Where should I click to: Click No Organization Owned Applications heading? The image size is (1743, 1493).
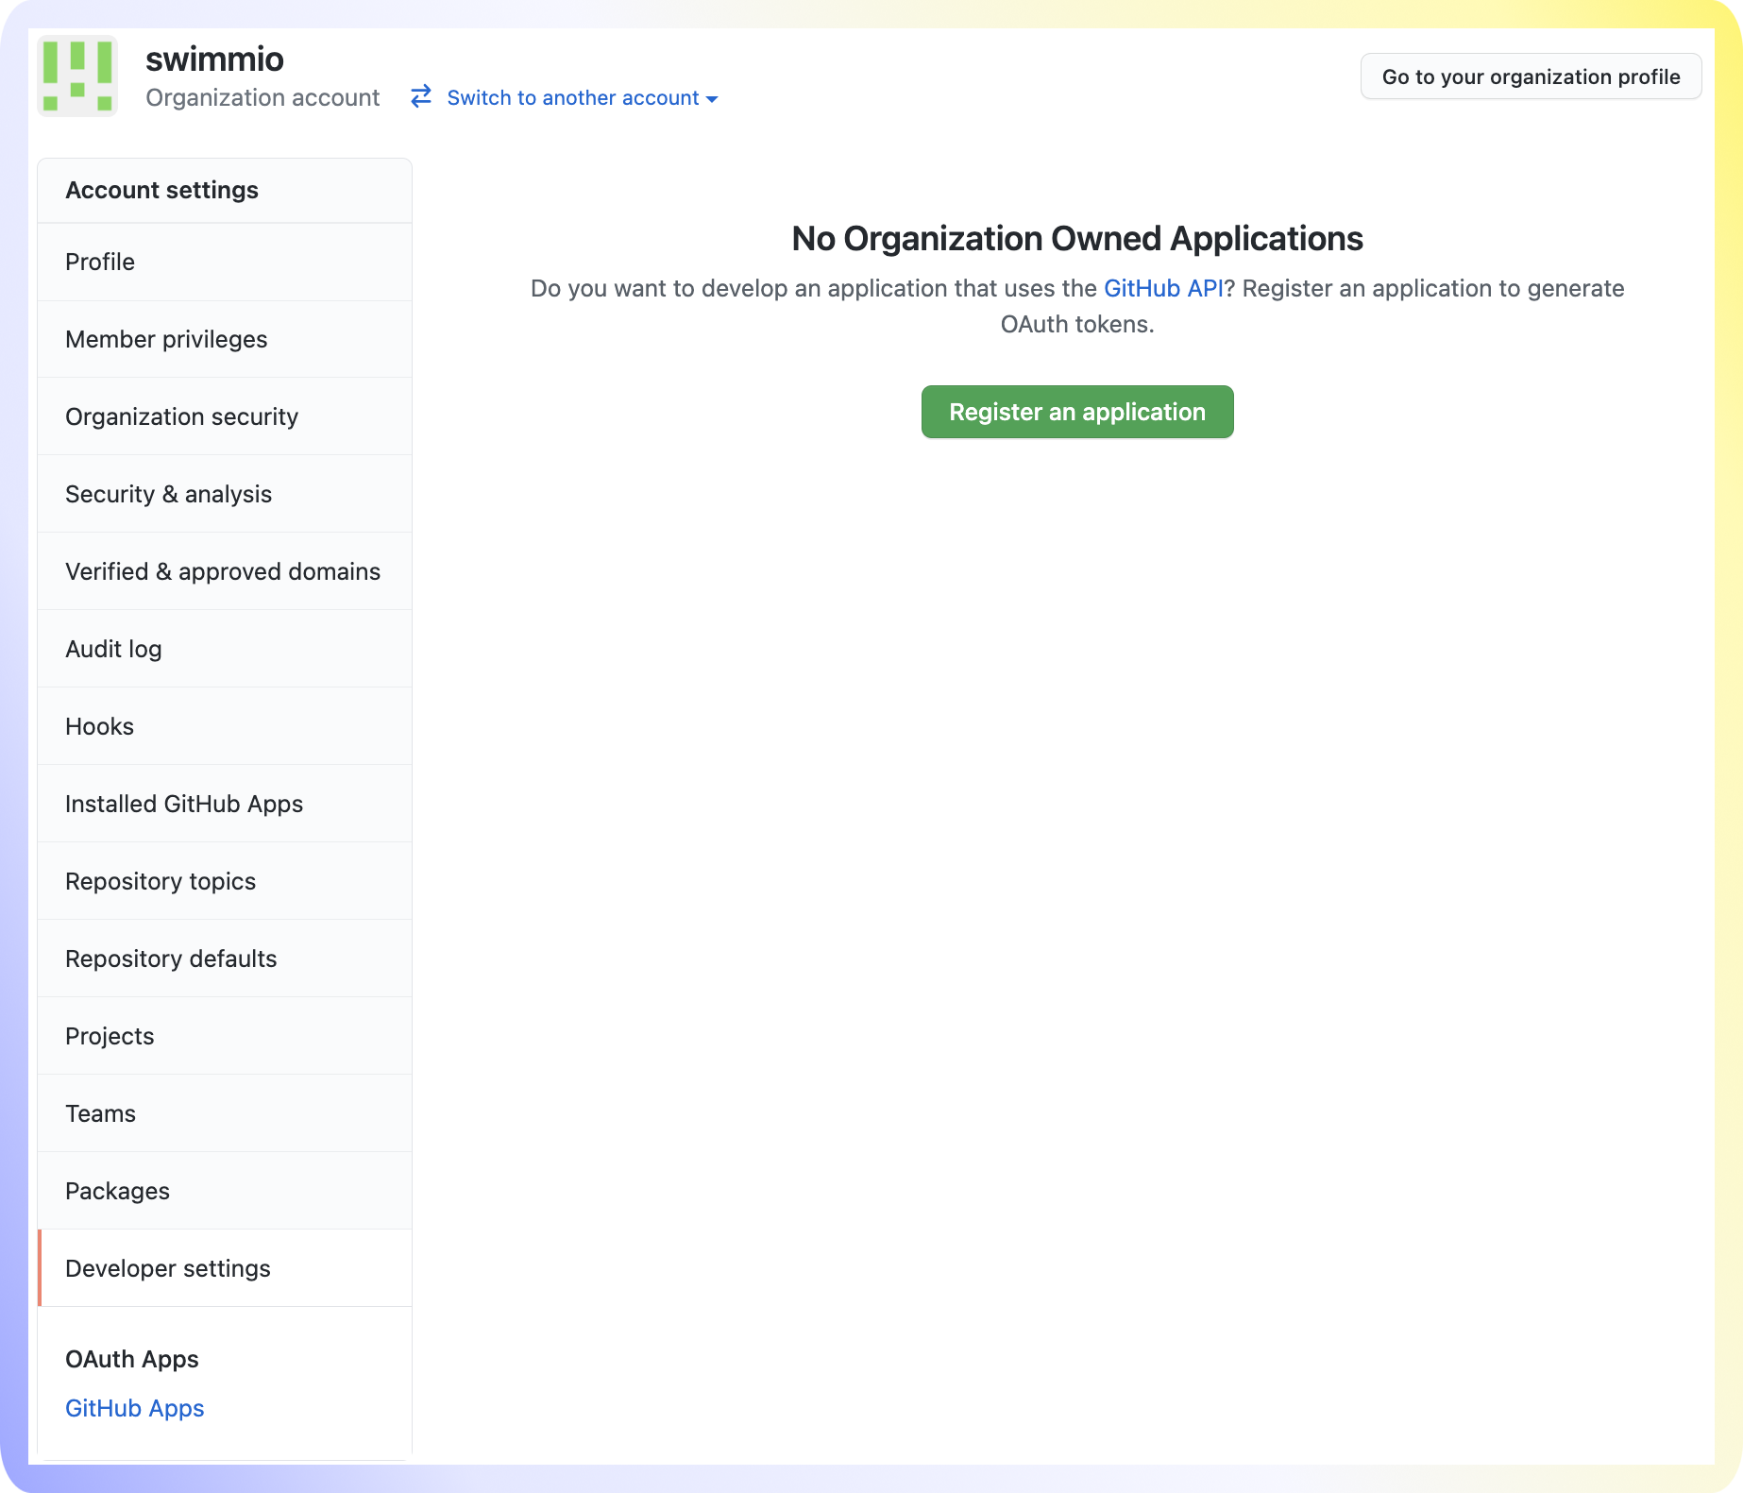point(1077,238)
